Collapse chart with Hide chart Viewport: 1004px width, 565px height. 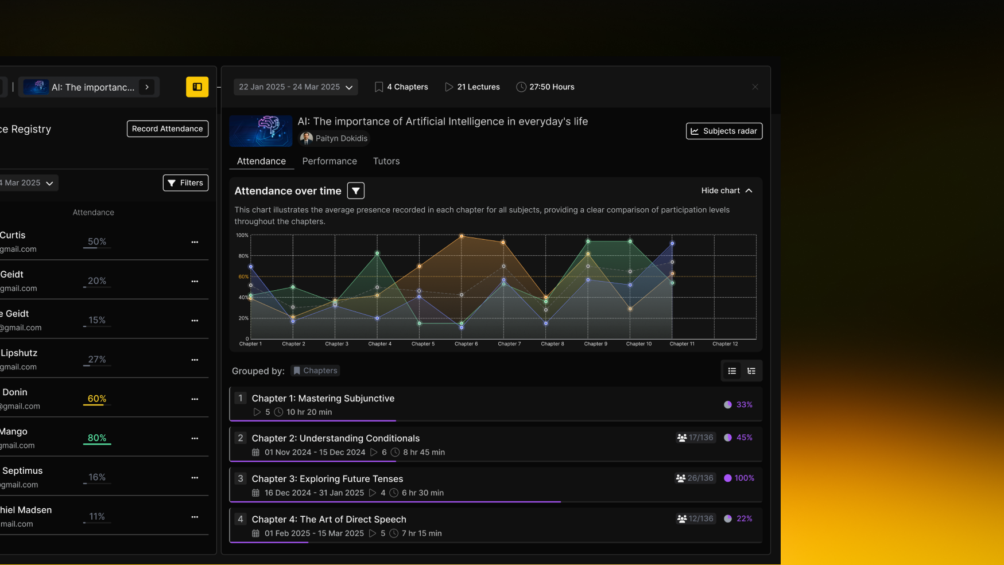[726, 190]
